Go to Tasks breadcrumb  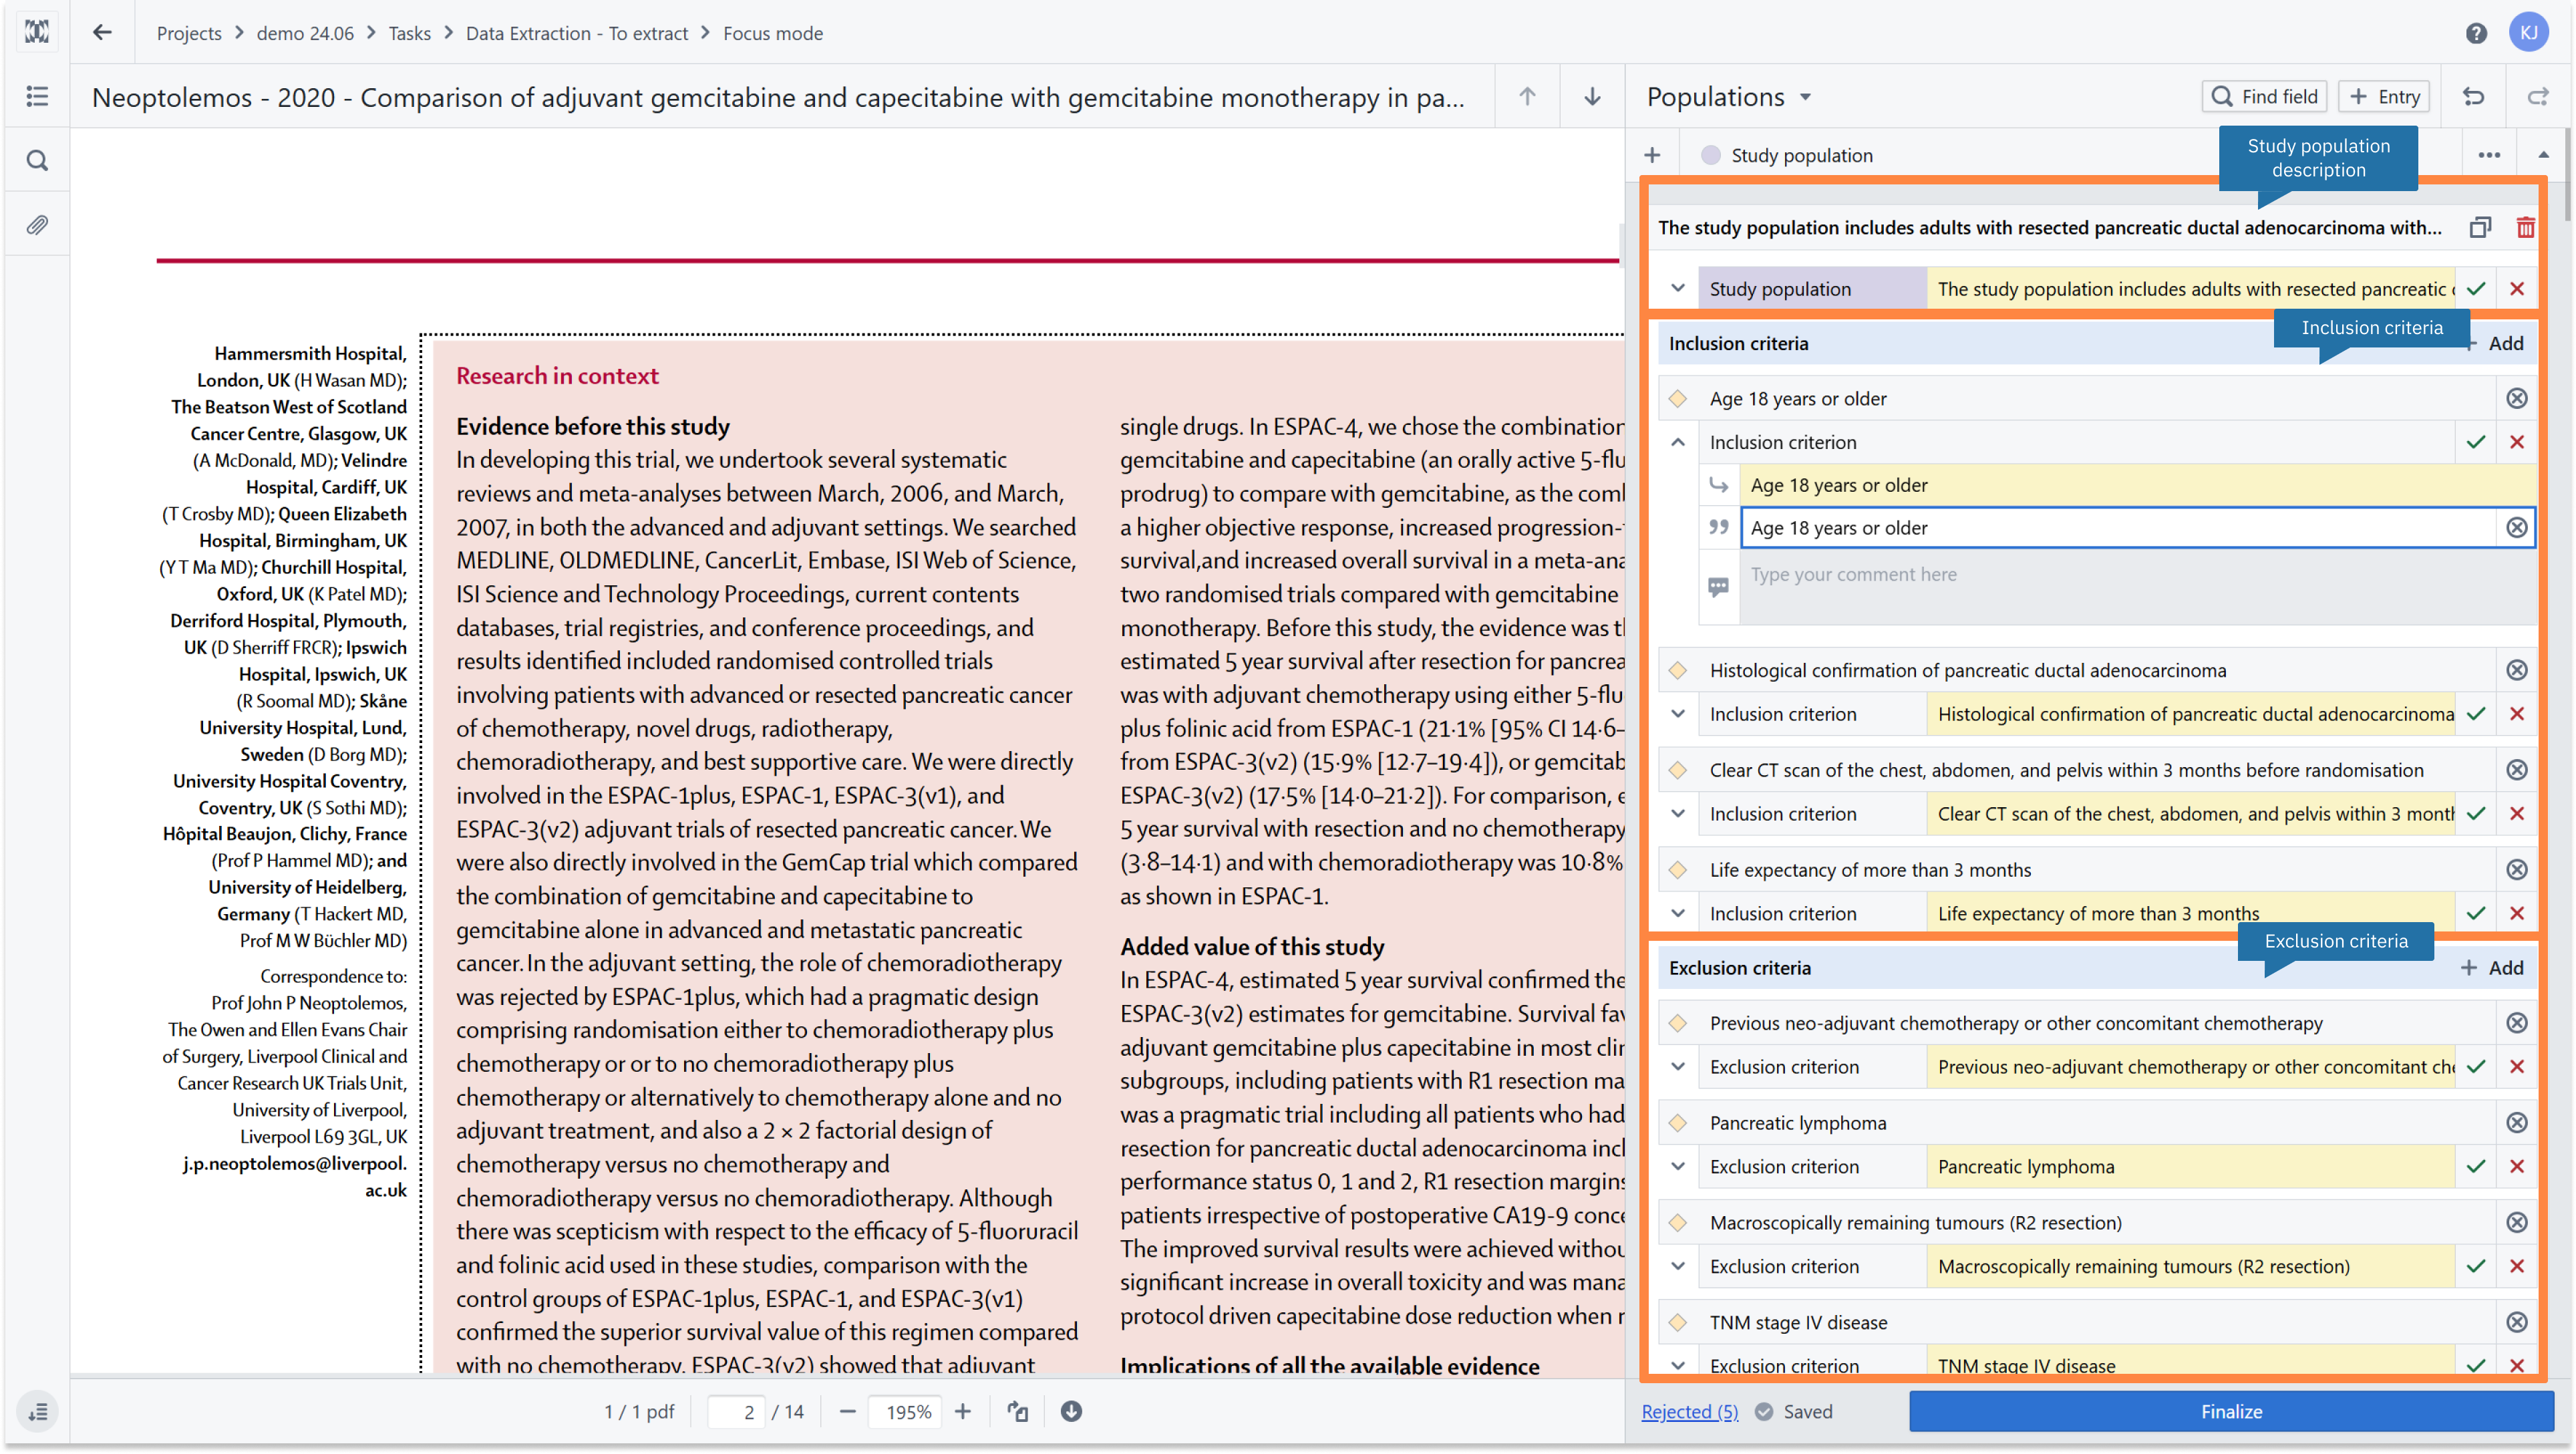pyautogui.click(x=409, y=33)
